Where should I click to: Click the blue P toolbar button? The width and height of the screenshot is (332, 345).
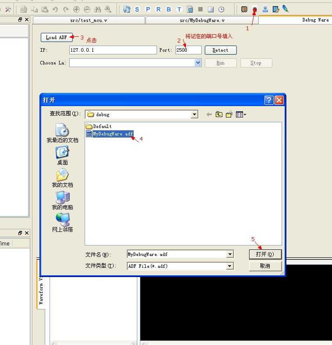(x=148, y=10)
